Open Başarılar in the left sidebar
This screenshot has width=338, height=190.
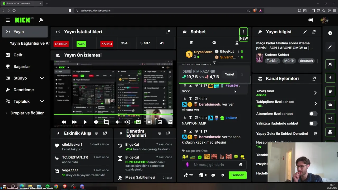point(25,66)
